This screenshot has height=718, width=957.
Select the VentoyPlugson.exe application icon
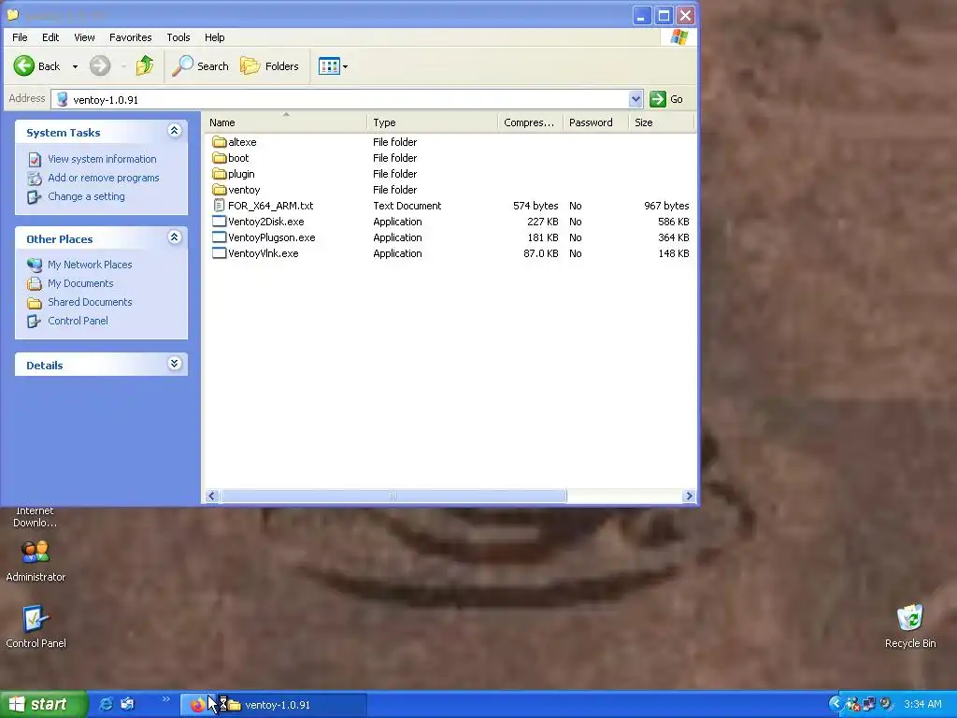pyautogui.click(x=219, y=237)
